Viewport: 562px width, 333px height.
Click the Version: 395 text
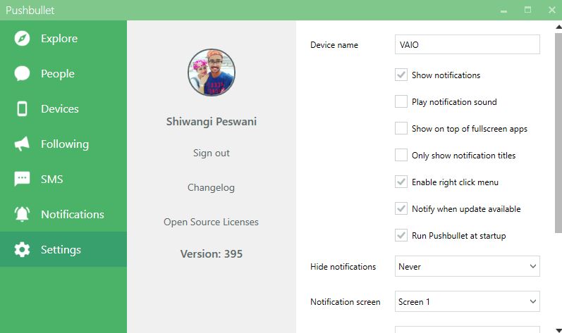[212, 254]
